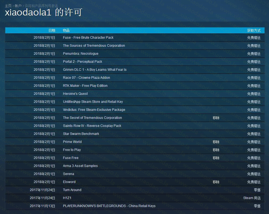The height and width of the screenshot is (214, 269).
Task: Select Grimm DLC 1 - A Boy Learns entry
Action: click(95, 70)
